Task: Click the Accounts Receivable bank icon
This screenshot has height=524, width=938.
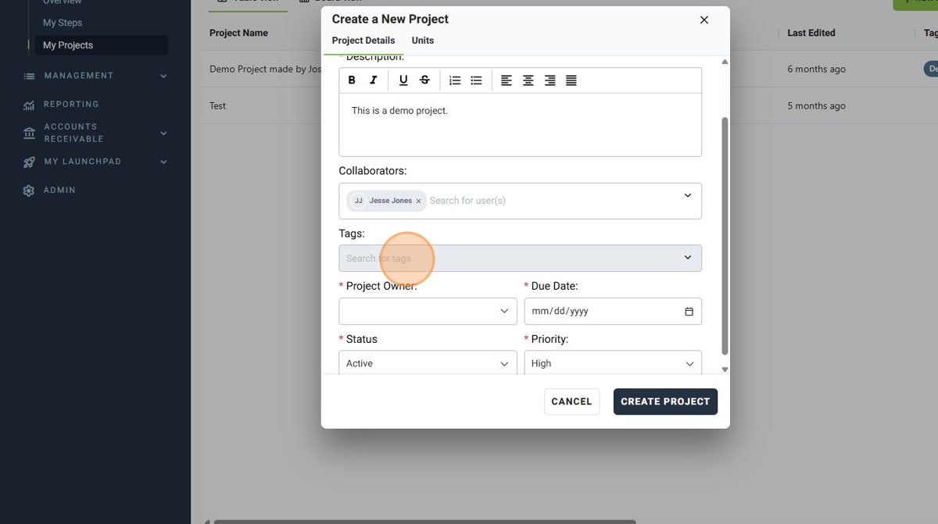Action: tap(29, 133)
